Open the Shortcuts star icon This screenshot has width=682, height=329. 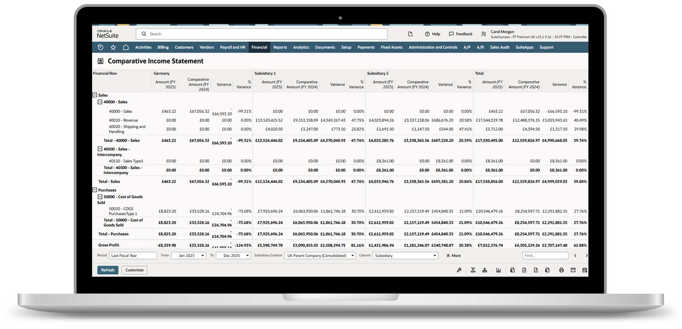pos(113,47)
